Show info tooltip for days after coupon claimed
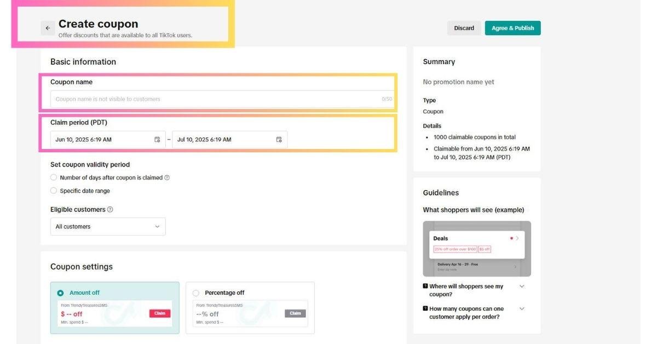The width and height of the screenshot is (657, 344). (167, 177)
